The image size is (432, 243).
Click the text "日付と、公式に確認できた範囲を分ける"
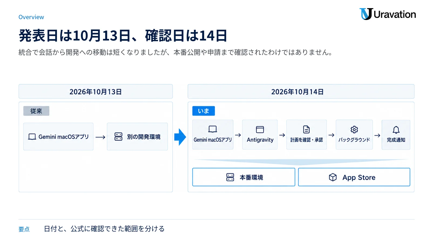coord(104,229)
